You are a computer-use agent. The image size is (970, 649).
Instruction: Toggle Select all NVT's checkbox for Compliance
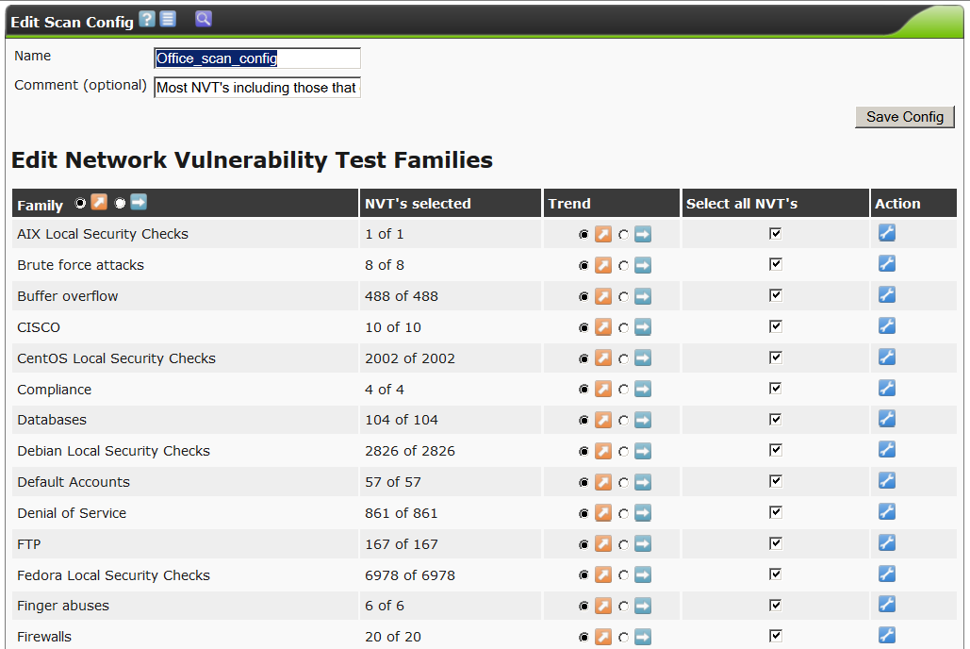coord(776,389)
